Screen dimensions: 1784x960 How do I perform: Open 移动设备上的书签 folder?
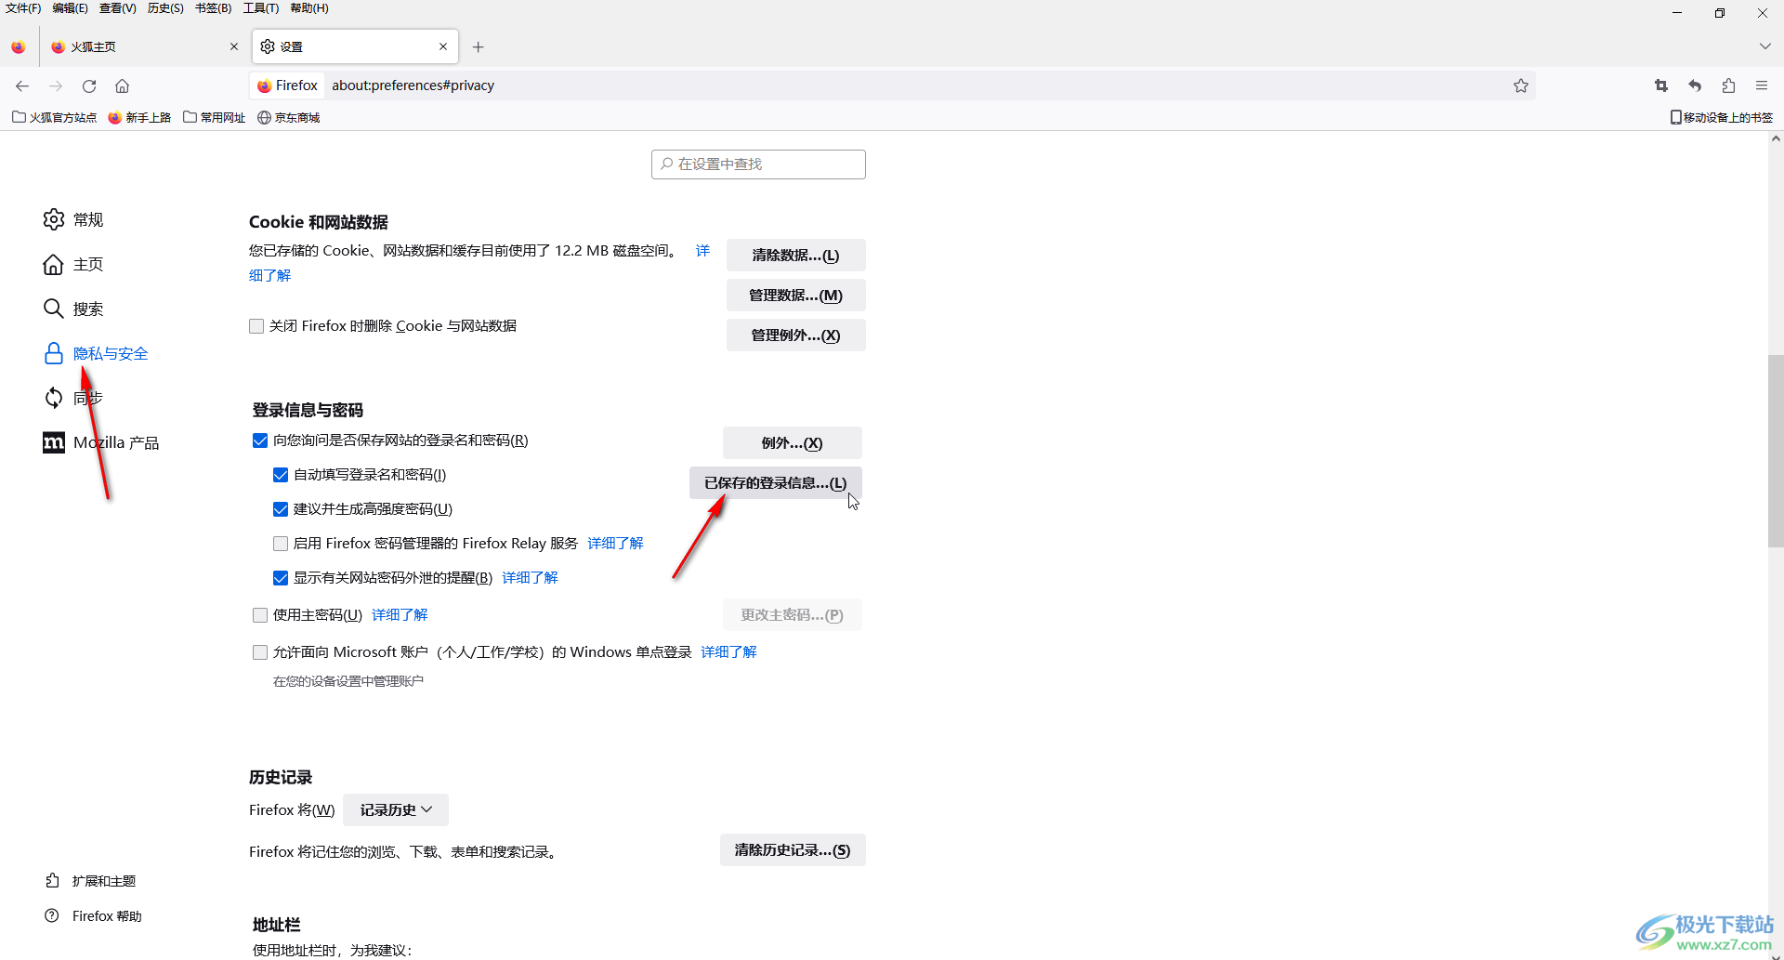pos(1721,117)
